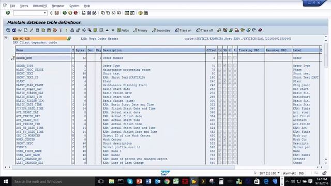
Task: Toggle XA checkbox for ORDER_TYPE row
Action: (224, 66)
